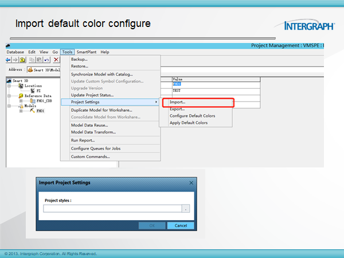Screen dimensions: 344x258
Task: Choose Configure Default Colors
Action: 196,116
